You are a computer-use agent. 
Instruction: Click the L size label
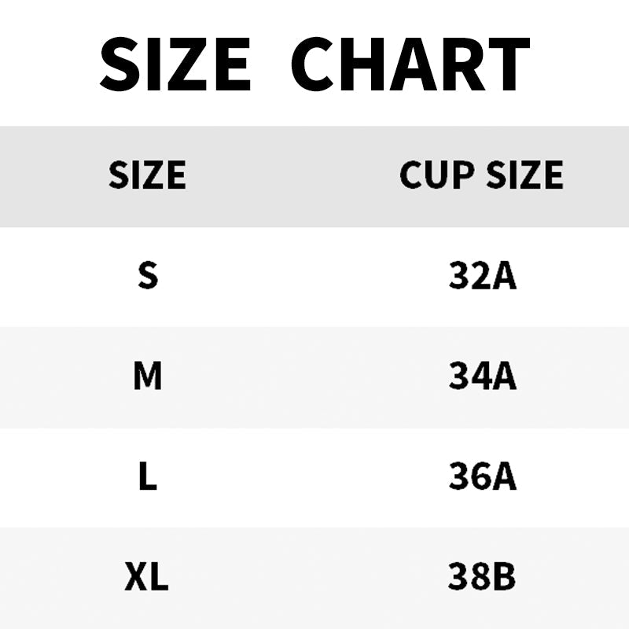click(x=148, y=477)
